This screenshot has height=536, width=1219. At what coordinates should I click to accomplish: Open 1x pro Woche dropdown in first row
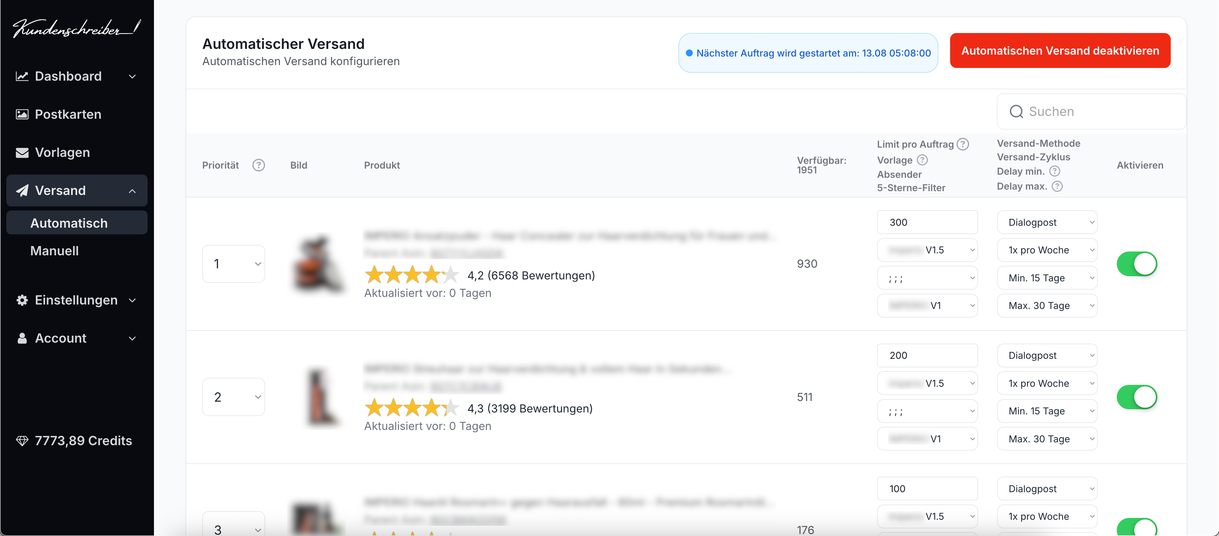(x=1047, y=250)
